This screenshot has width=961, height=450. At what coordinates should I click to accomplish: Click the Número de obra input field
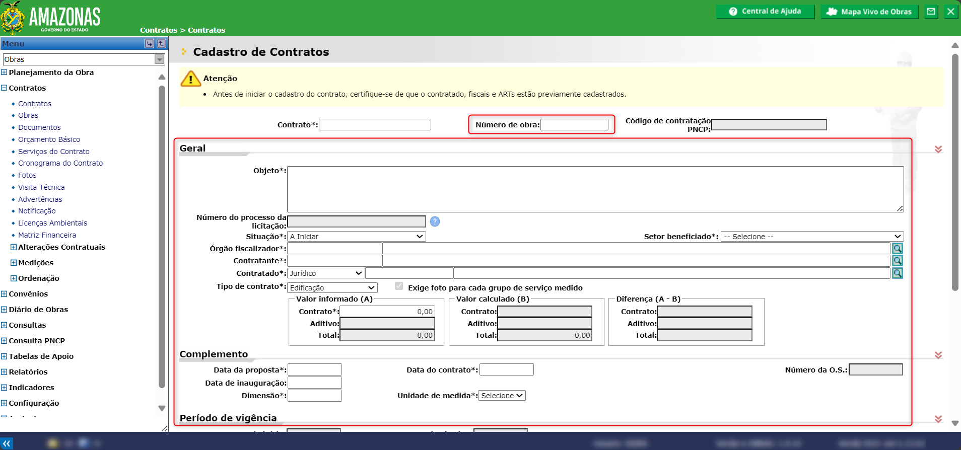pos(574,125)
